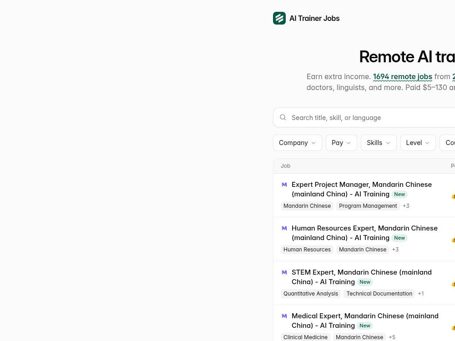Click +5 tags under Medical Expert job
Screen dimensions: 455x341
[392, 337]
